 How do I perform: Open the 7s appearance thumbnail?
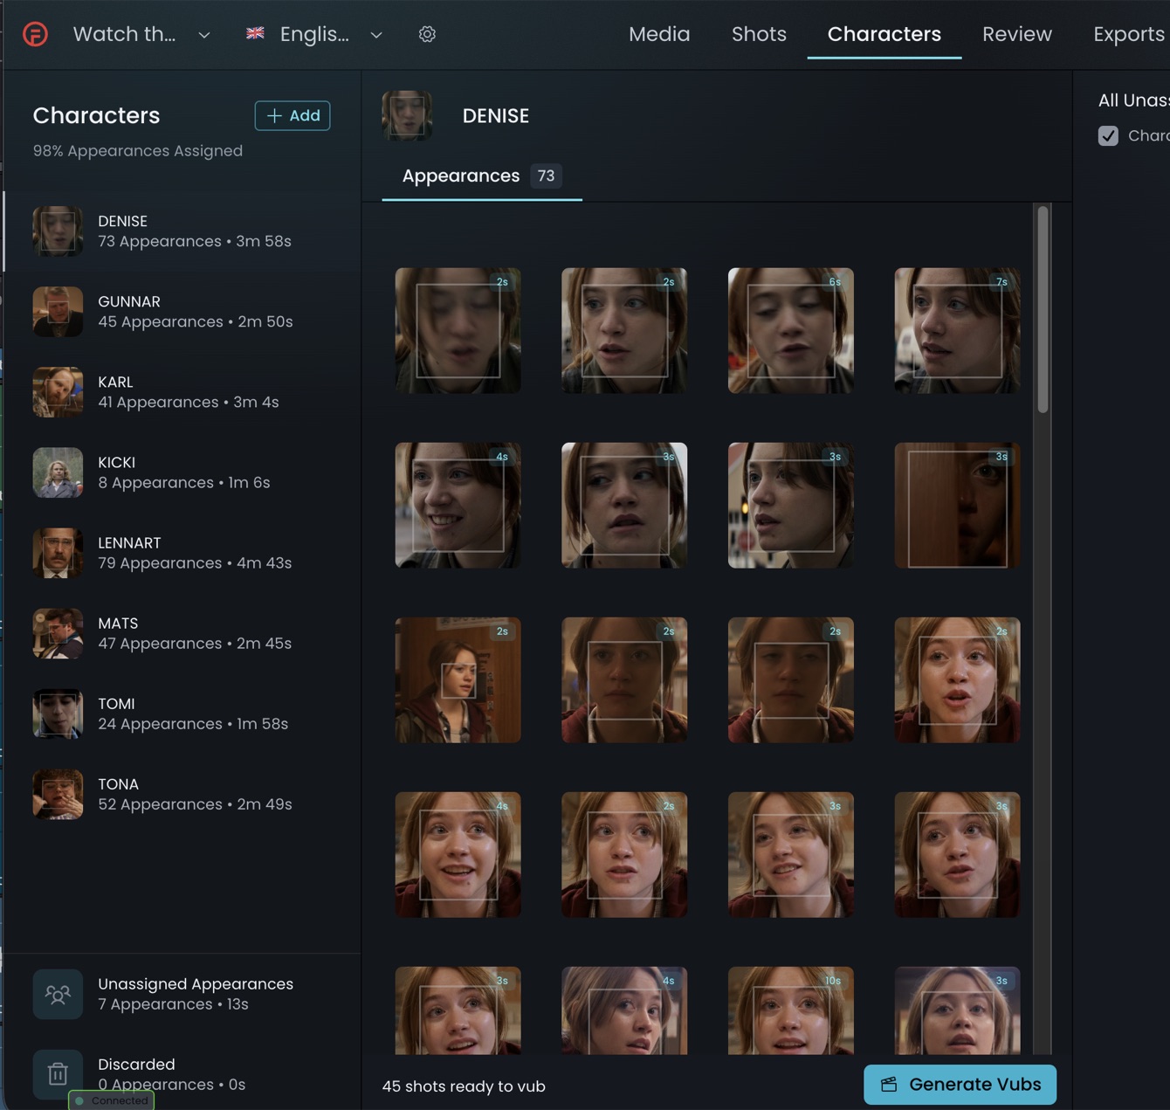(957, 330)
